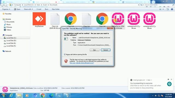Open Google Chrome from the taskbar
This screenshot has width=175, height=98.
[43, 96]
